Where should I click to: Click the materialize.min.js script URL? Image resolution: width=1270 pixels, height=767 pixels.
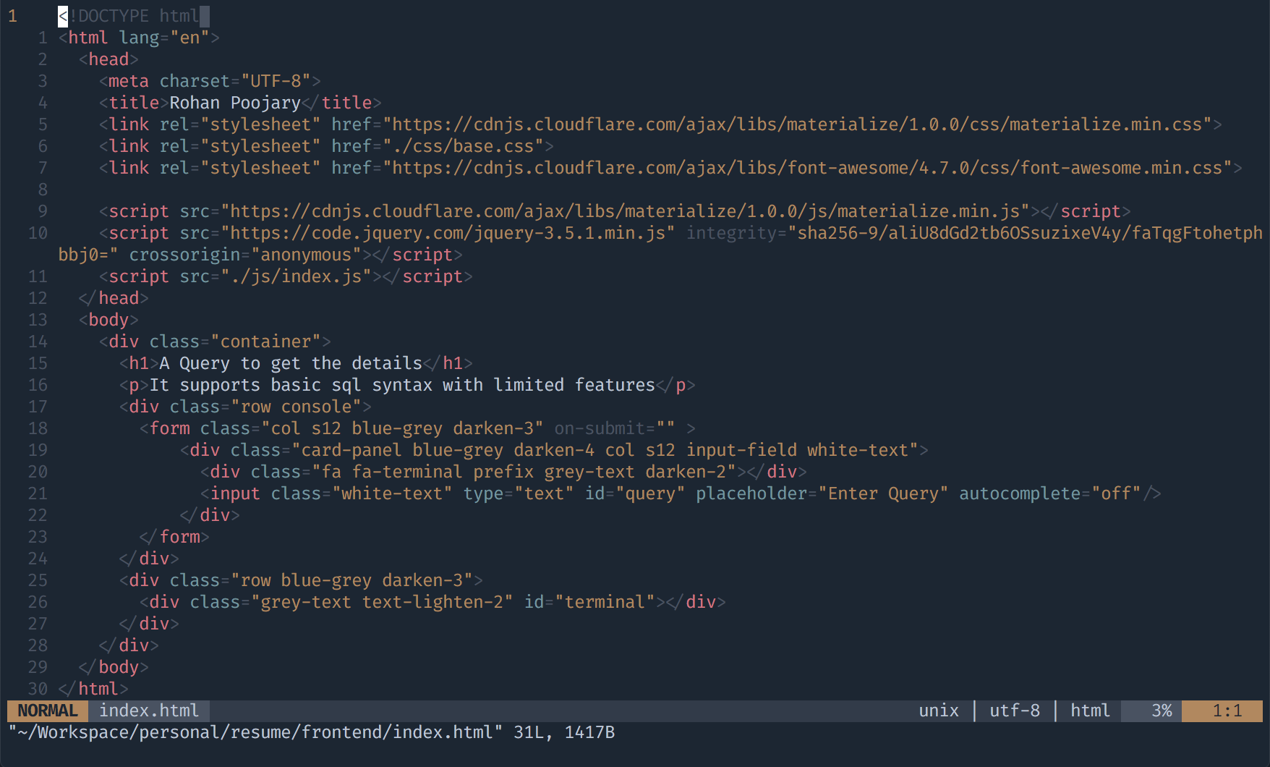pyautogui.click(x=625, y=211)
